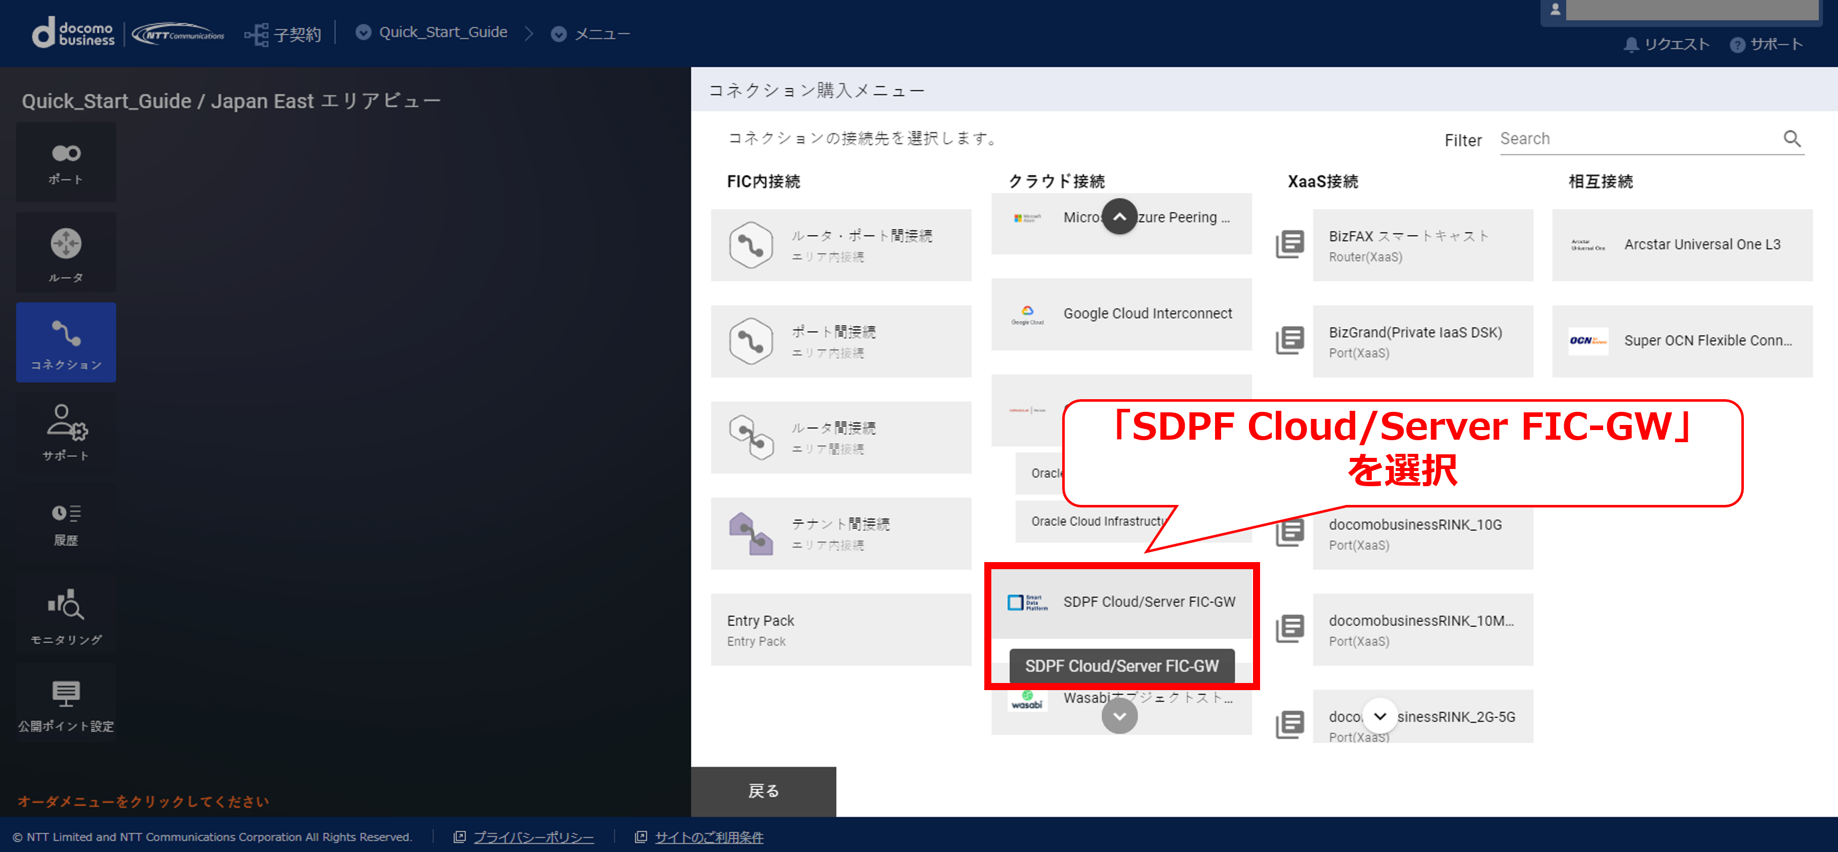Click the Google Cloud logo icon
Image resolution: width=1838 pixels, height=852 pixels.
point(1027,314)
